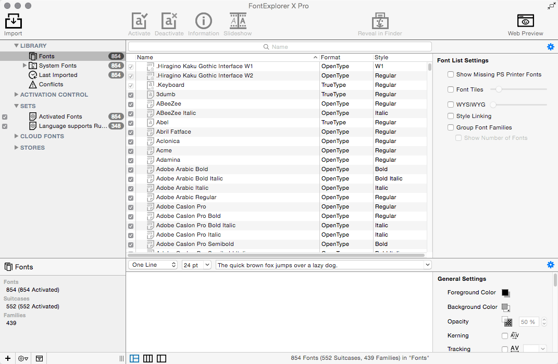Image resolution: width=558 pixels, height=364 pixels.
Task: Select the Adobe Caslon Pro Bold row
Action: (277, 216)
